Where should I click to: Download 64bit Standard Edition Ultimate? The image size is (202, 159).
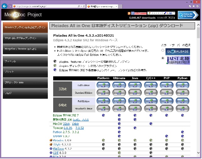119,109
